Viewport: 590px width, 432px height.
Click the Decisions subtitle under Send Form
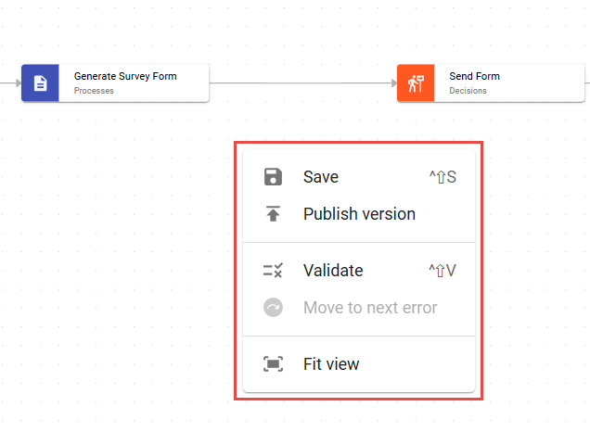[468, 91]
